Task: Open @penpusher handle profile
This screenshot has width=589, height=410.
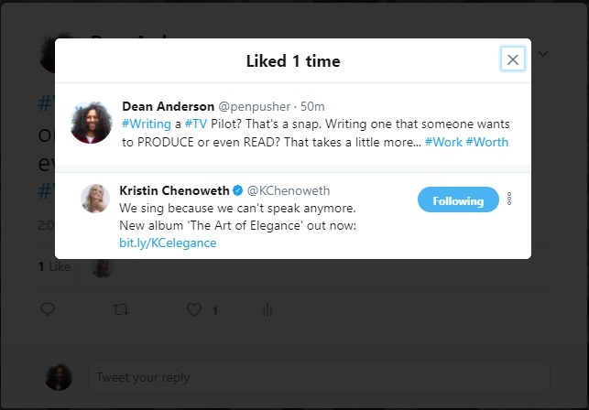Action: [255, 107]
